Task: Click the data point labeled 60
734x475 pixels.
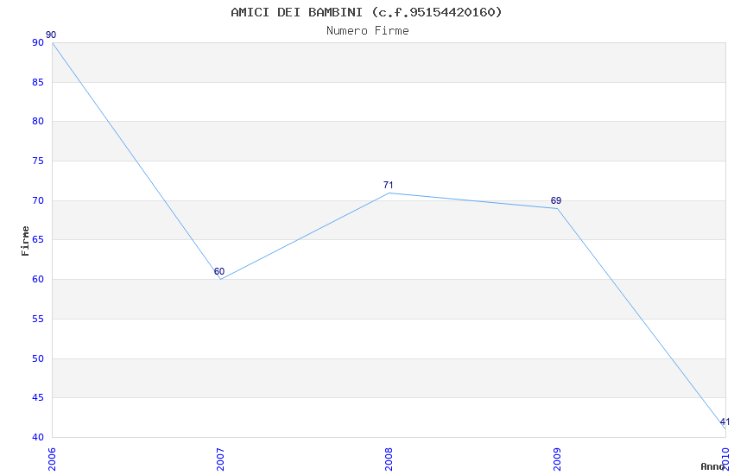Action: coord(220,279)
